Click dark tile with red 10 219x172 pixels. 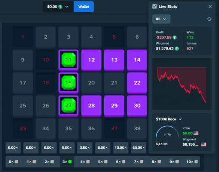[x=46, y=60]
